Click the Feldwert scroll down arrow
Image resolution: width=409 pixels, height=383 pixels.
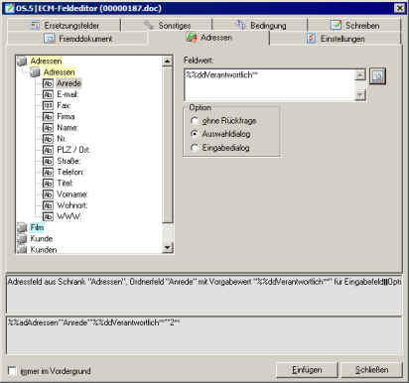[x=360, y=95]
